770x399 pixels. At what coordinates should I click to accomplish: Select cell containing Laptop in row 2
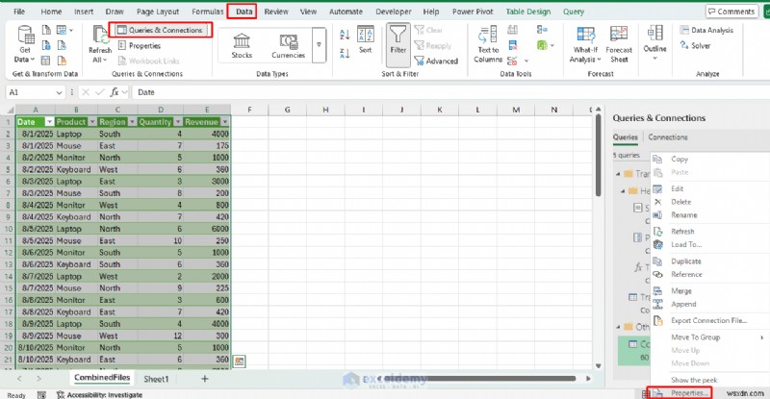point(76,134)
